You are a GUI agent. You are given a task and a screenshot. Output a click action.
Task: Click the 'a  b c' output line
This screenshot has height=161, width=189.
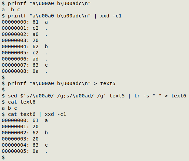[11, 10]
